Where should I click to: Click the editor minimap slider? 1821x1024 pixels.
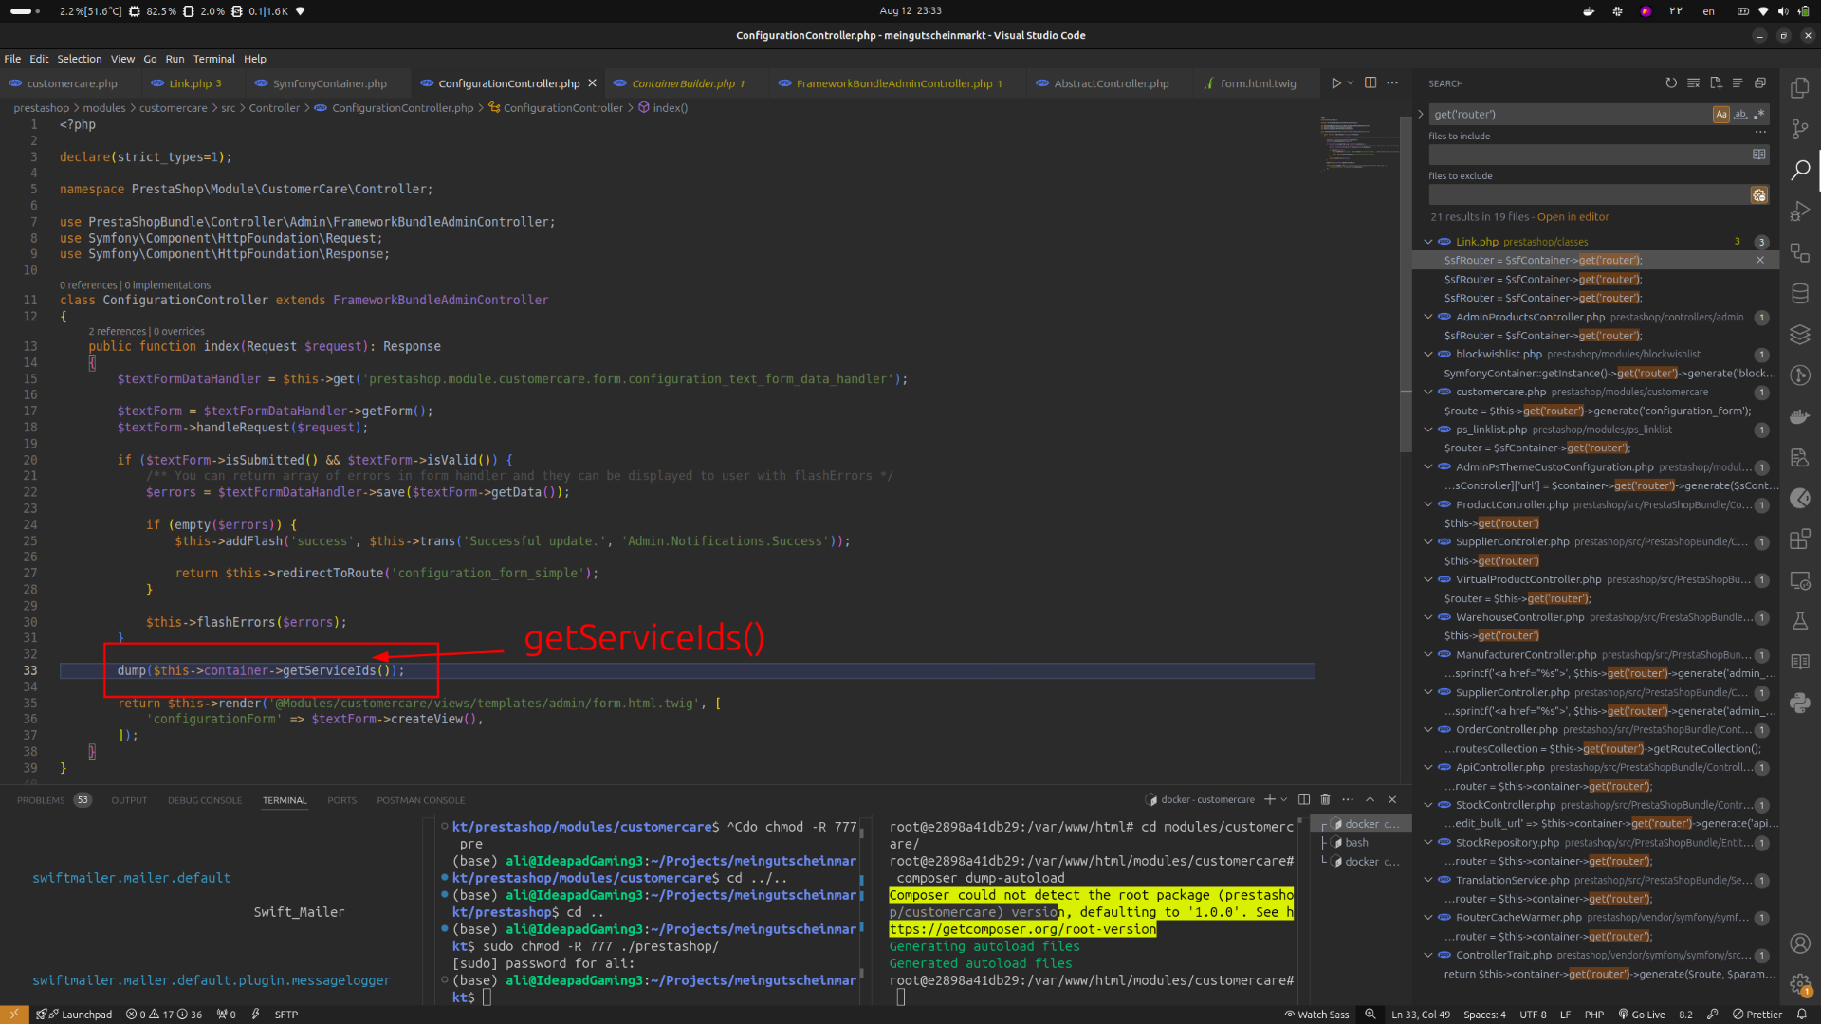point(1358,142)
